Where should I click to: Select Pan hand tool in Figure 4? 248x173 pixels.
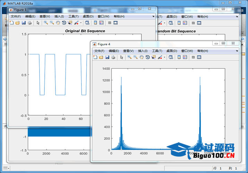tap(142, 57)
